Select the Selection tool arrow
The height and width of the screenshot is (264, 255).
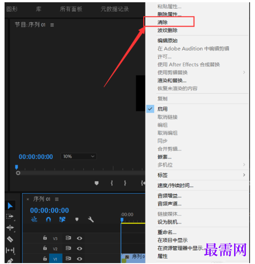pos(10,206)
